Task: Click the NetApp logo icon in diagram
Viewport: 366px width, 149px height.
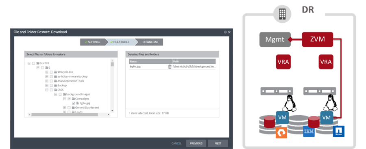Action: coord(338,131)
